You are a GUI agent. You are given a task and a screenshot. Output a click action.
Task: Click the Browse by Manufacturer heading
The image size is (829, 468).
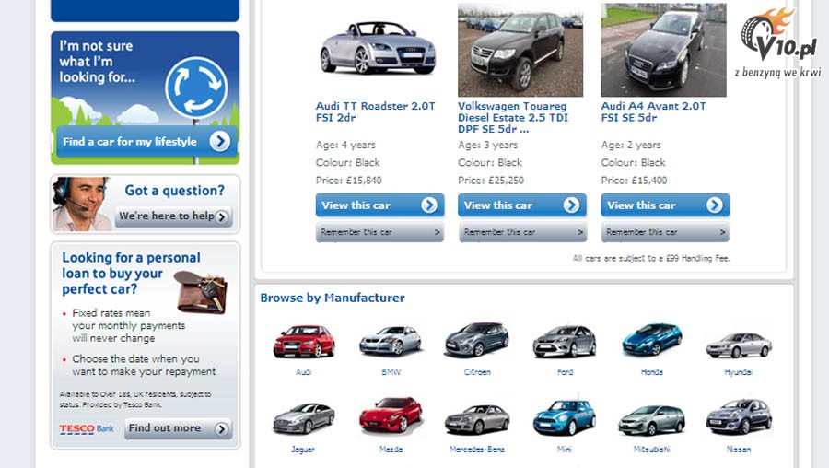coord(333,298)
